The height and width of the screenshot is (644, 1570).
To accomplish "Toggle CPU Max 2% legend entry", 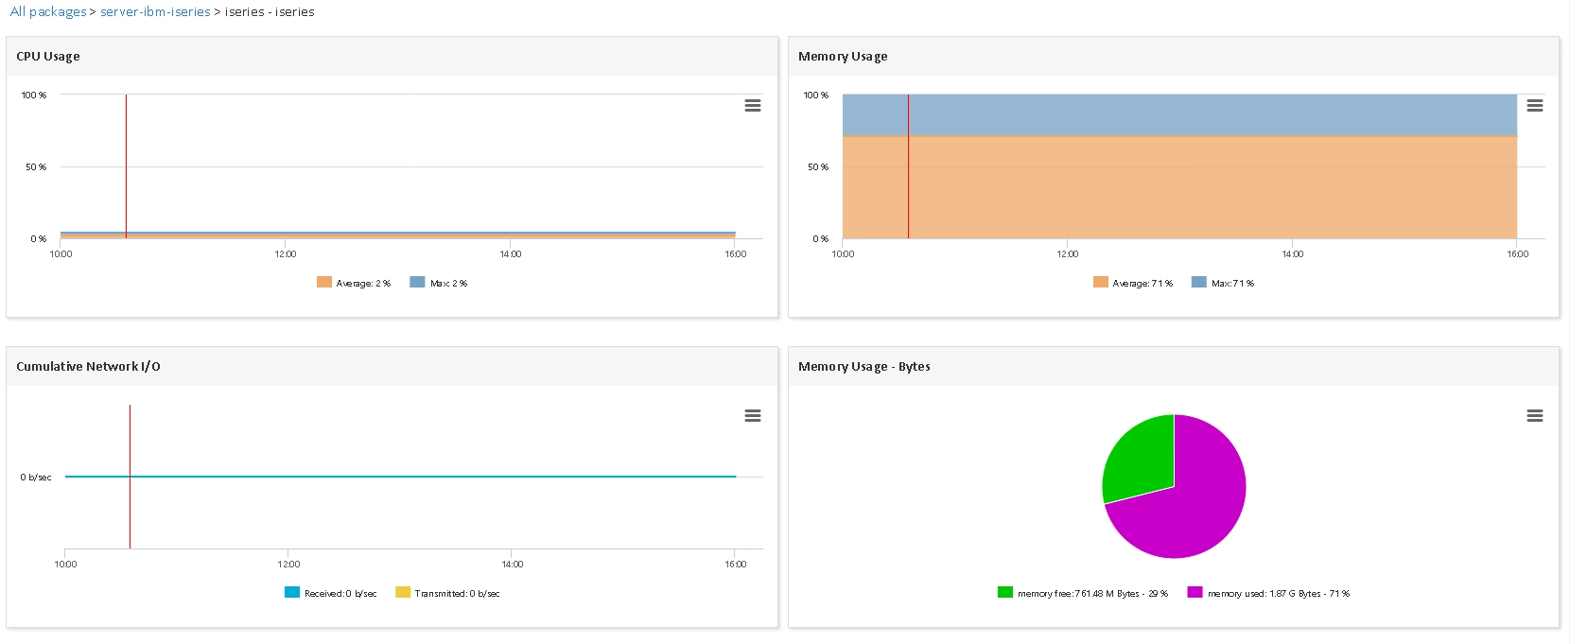I will tap(439, 283).
